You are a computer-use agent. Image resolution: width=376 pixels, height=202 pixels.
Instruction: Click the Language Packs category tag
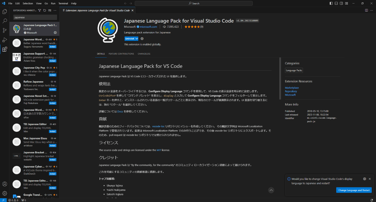click(294, 70)
